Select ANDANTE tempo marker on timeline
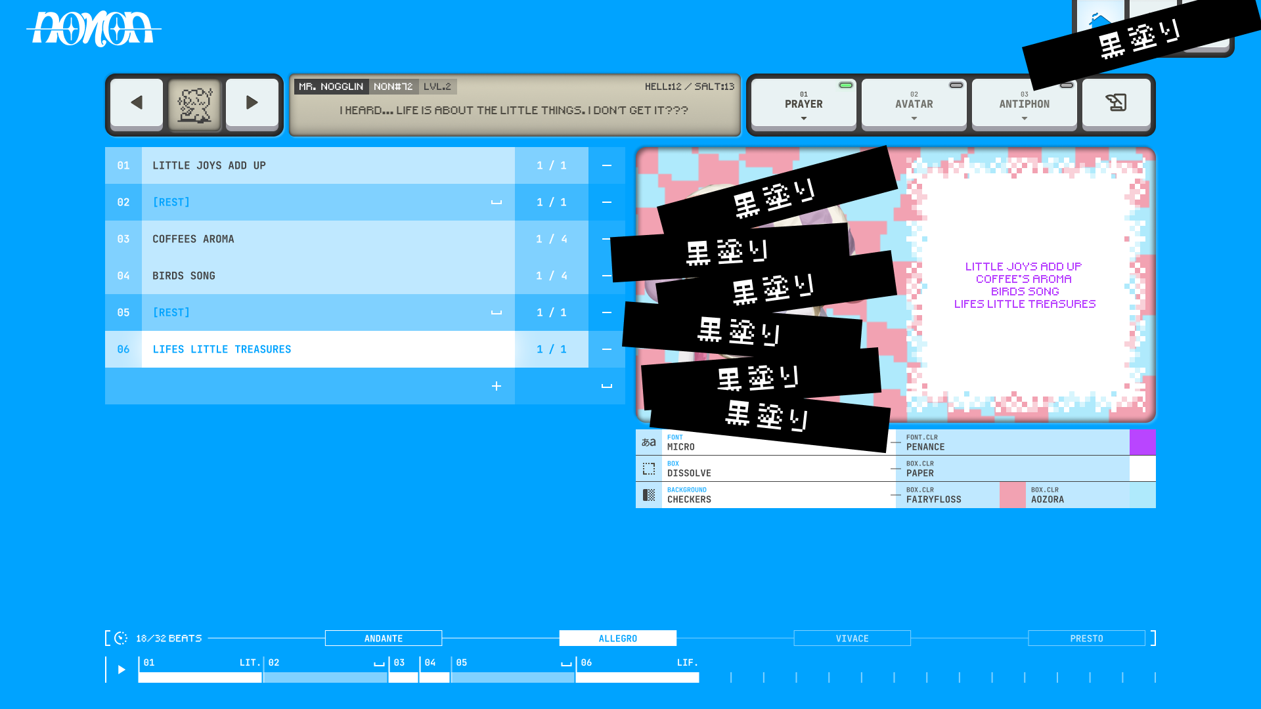The width and height of the screenshot is (1261, 709). 383,638
